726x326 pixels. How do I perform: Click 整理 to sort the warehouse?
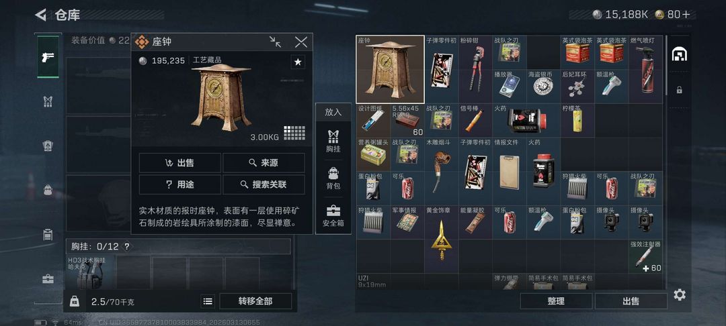tap(556, 301)
